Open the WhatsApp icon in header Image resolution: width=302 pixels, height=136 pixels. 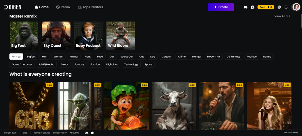(x=253, y=7)
